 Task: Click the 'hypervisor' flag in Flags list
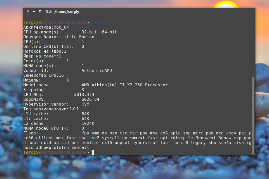coord(145,143)
